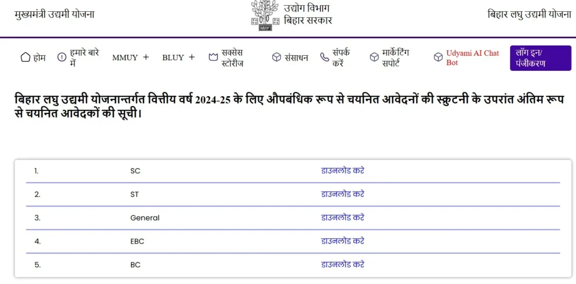
Task: Download the SC category list
Action: click(x=342, y=170)
